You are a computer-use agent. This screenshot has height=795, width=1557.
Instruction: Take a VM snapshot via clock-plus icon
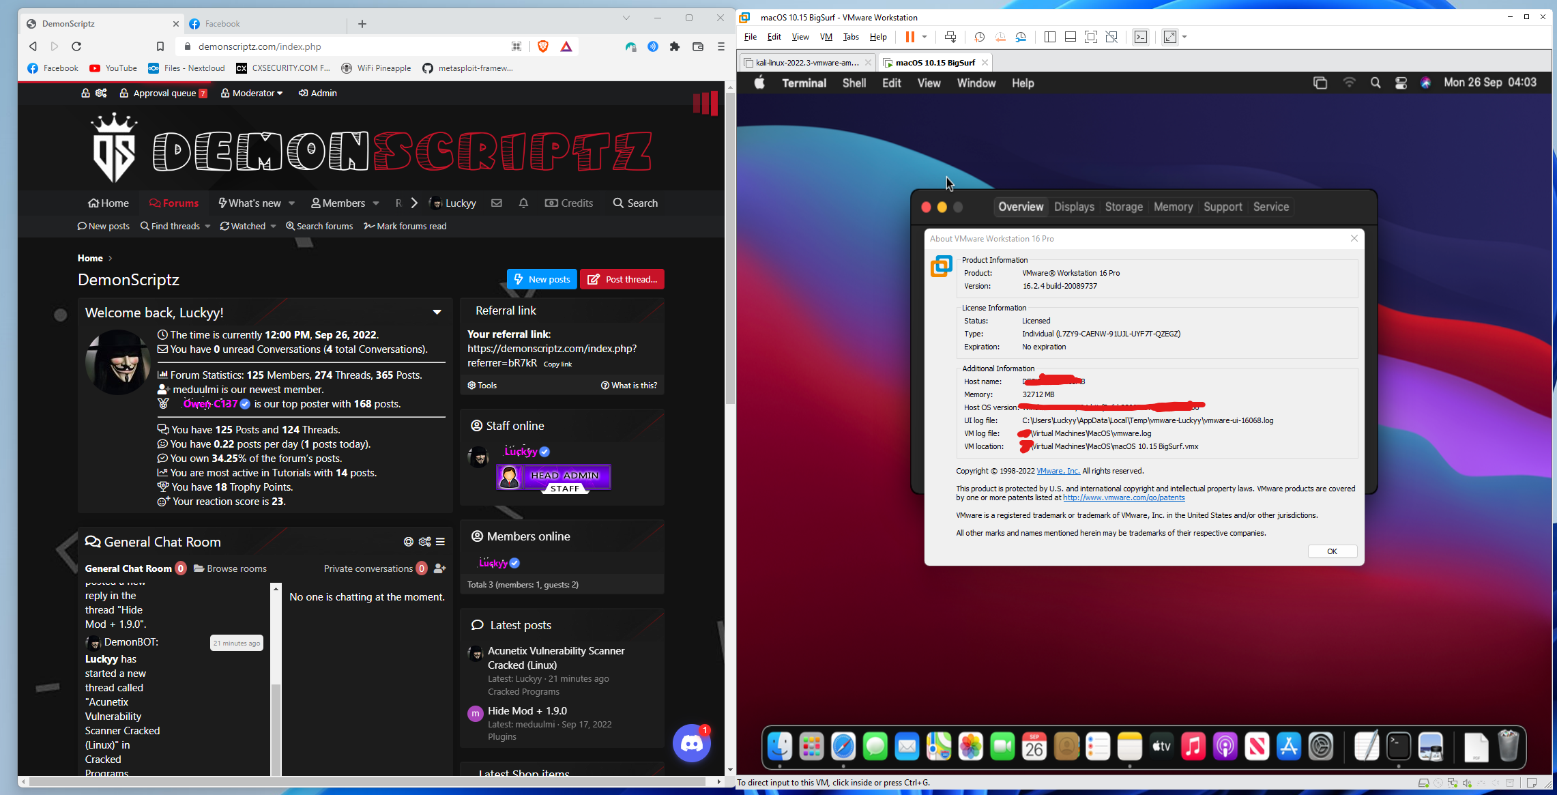click(x=979, y=37)
